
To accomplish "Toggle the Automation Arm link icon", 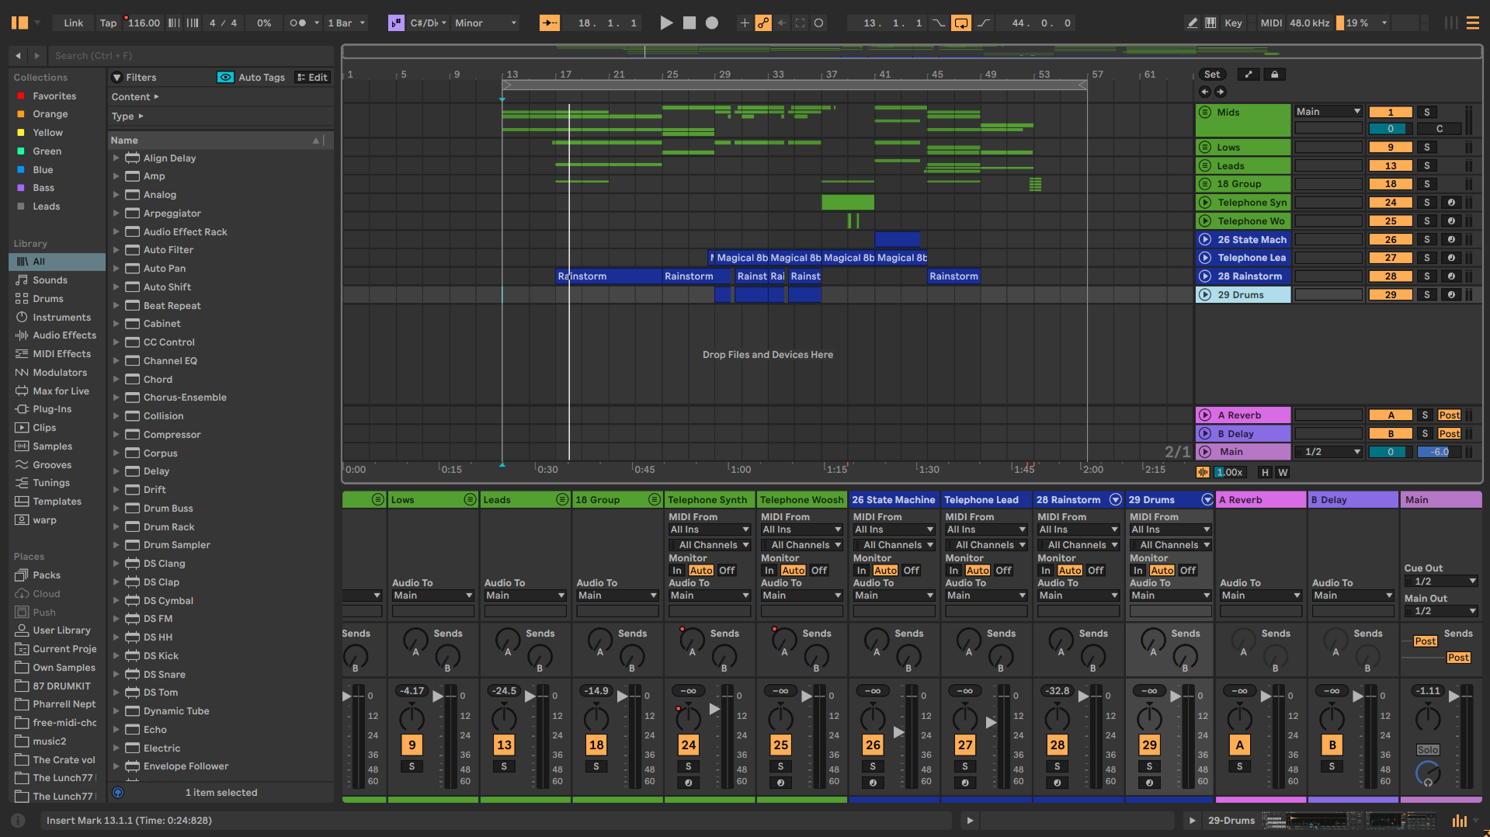I will click(x=763, y=23).
